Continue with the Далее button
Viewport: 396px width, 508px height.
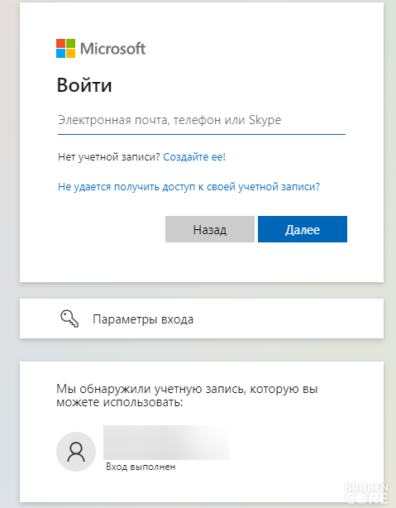click(303, 229)
